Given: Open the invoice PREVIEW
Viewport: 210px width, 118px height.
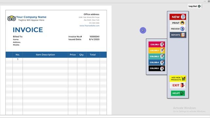Looking at the screenshot, I should click(x=178, y=29).
